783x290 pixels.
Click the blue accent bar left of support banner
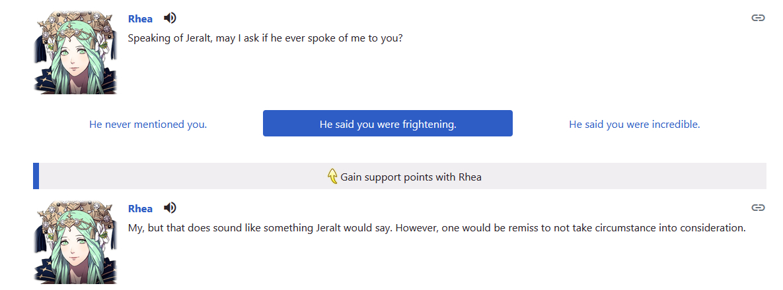click(x=36, y=176)
